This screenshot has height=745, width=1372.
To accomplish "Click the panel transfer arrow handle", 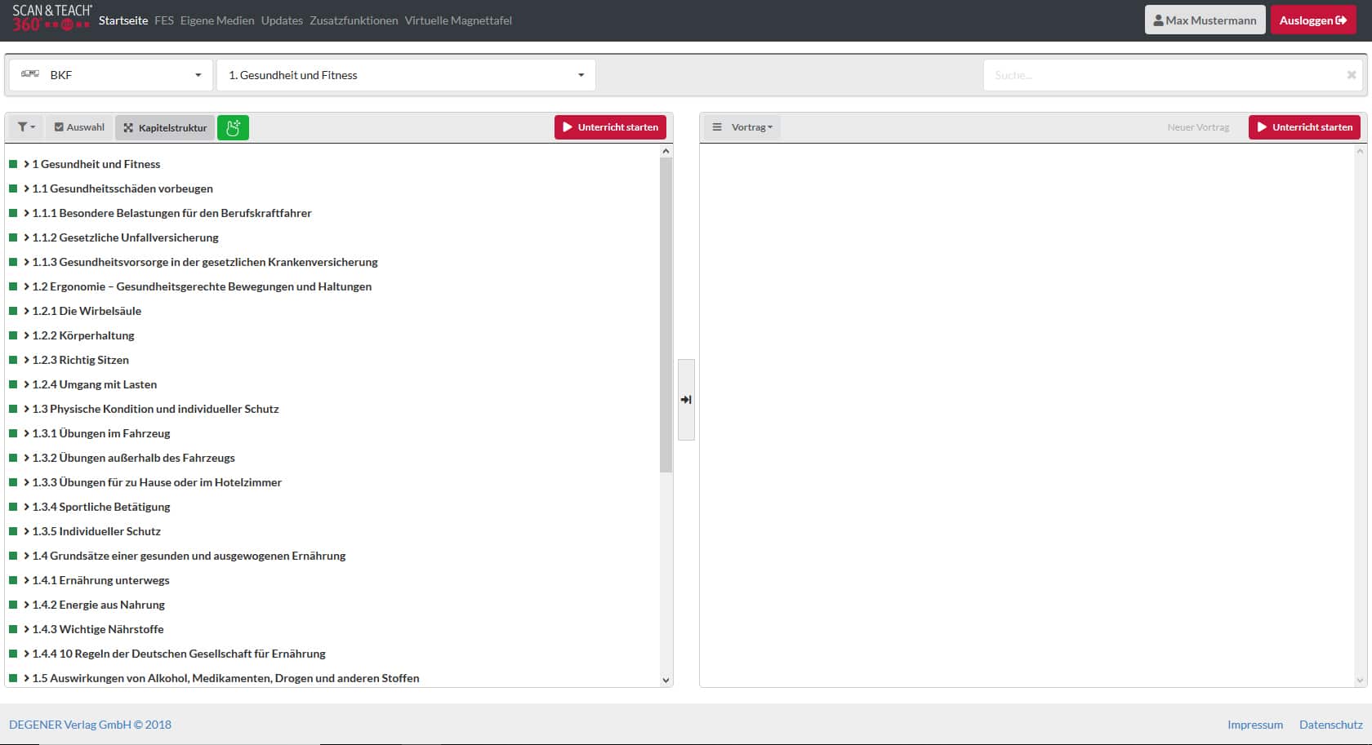I will coord(686,400).
